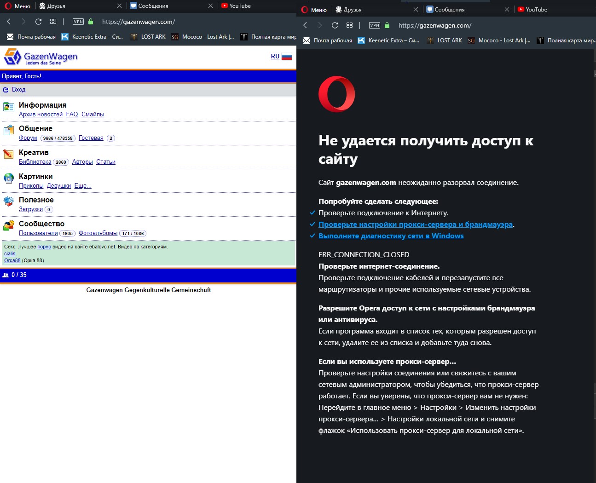Switch to YouTube tab in left window
This screenshot has height=483, width=596.
[x=237, y=6]
